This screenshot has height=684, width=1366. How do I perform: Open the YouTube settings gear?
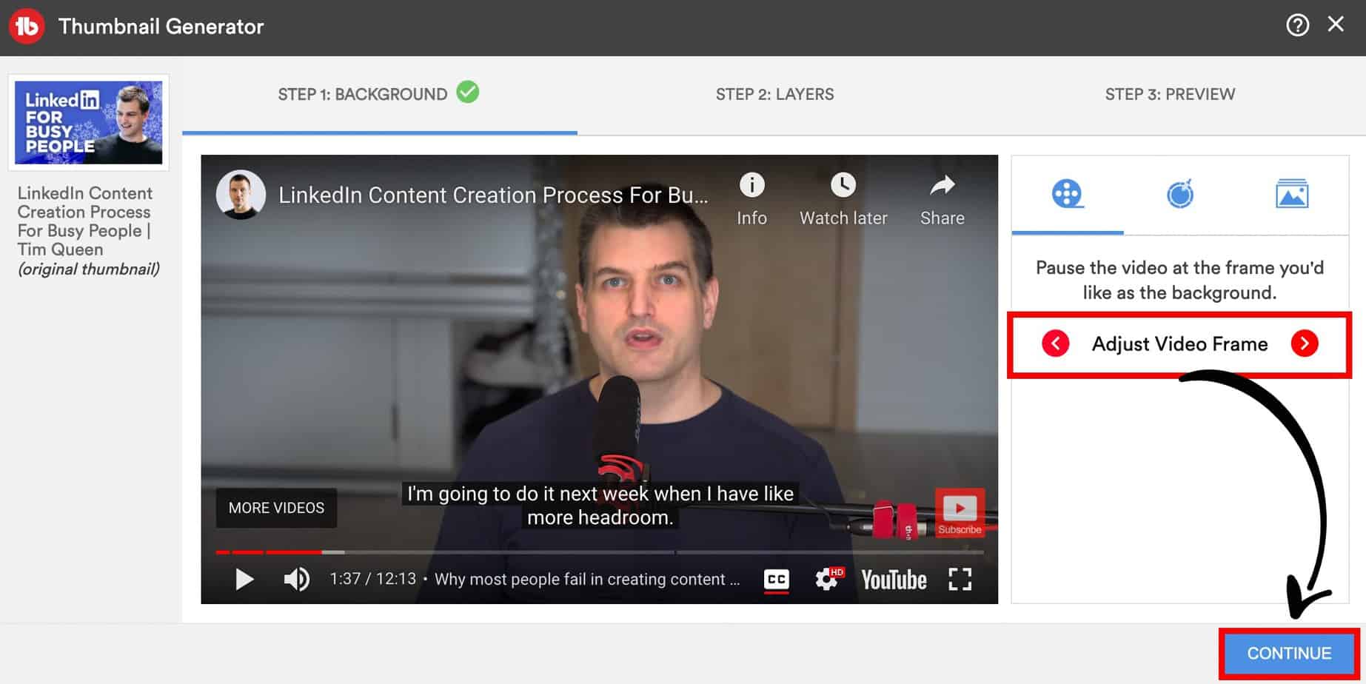tap(826, 579)
